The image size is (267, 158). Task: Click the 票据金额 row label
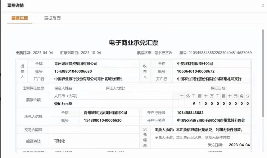tap(34, 100)
